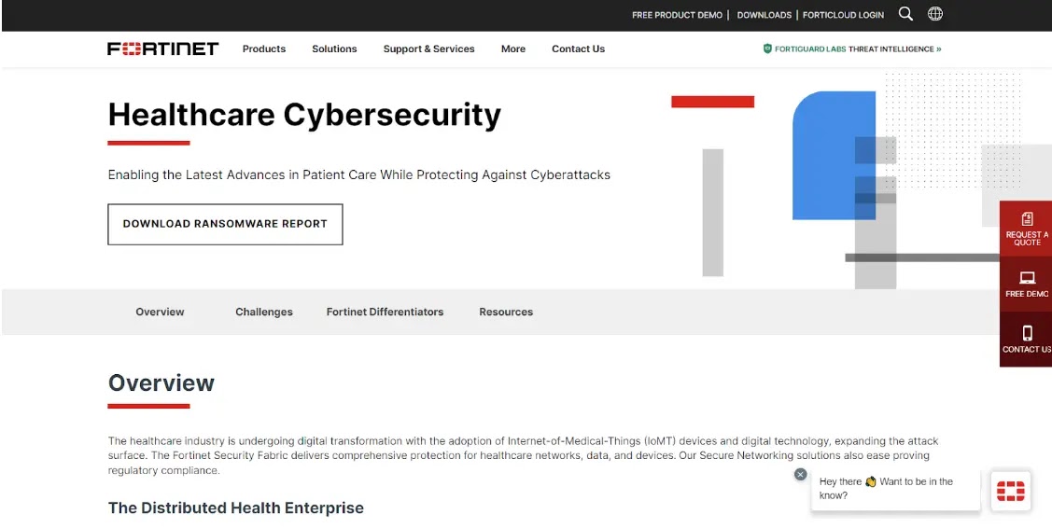This screenshot has height=528, width=1052.
Task: Open the Fortinet chat widget
Action: (1010, 491)
